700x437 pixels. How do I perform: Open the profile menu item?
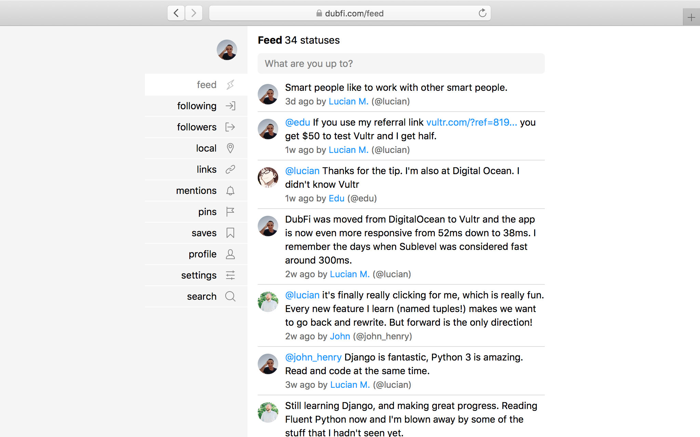(x=202, y=254)
